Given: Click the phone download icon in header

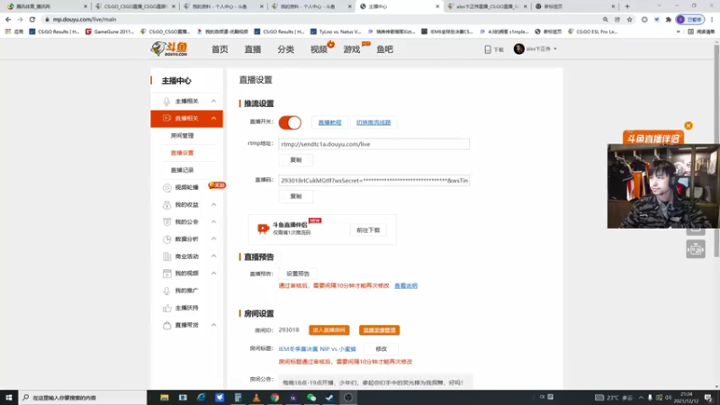Looking at the screenshot, I should tap(488, 49).
